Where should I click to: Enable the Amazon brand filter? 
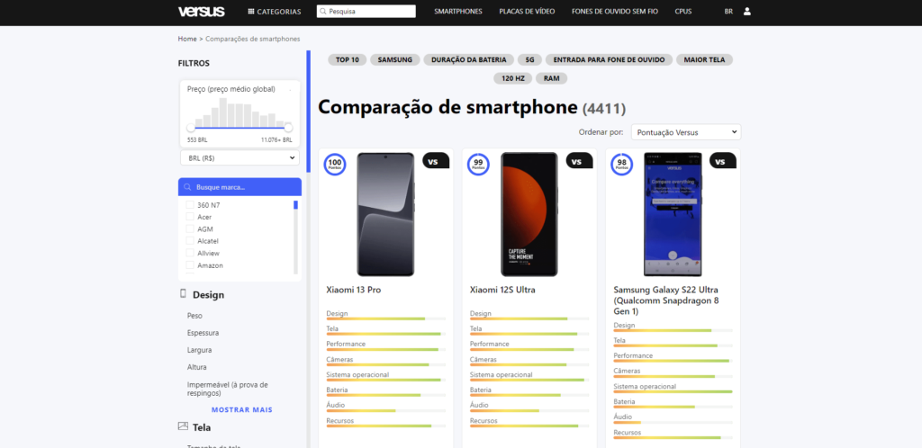[190, 265]
